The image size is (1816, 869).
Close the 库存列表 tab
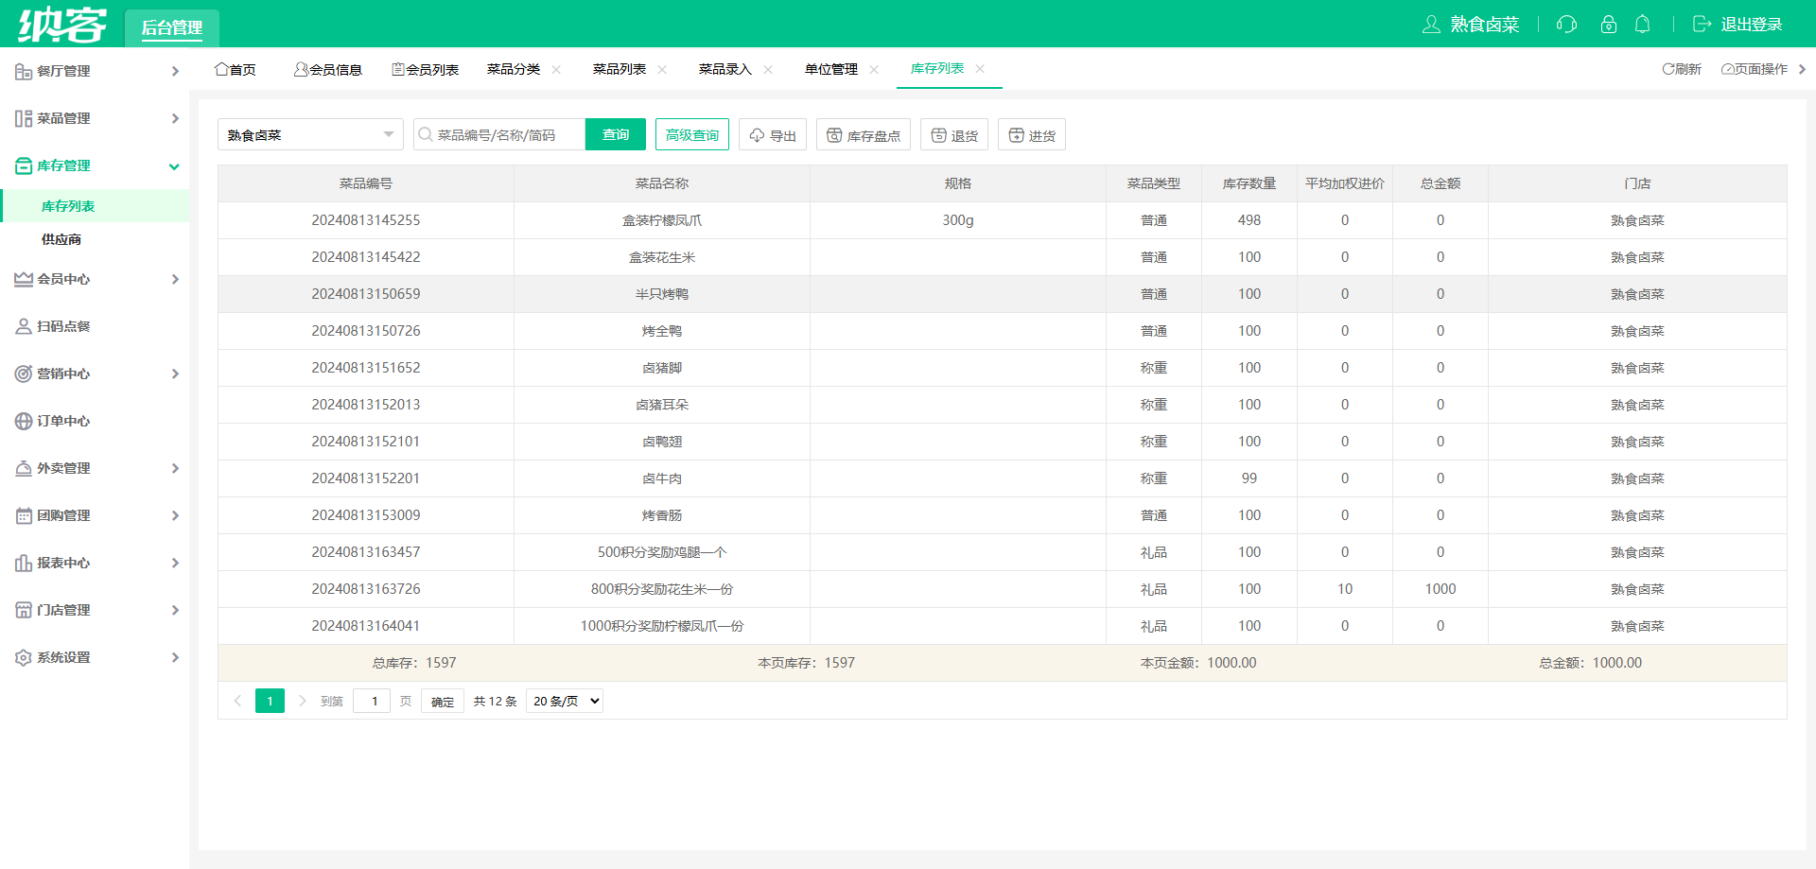click(980, 68)
